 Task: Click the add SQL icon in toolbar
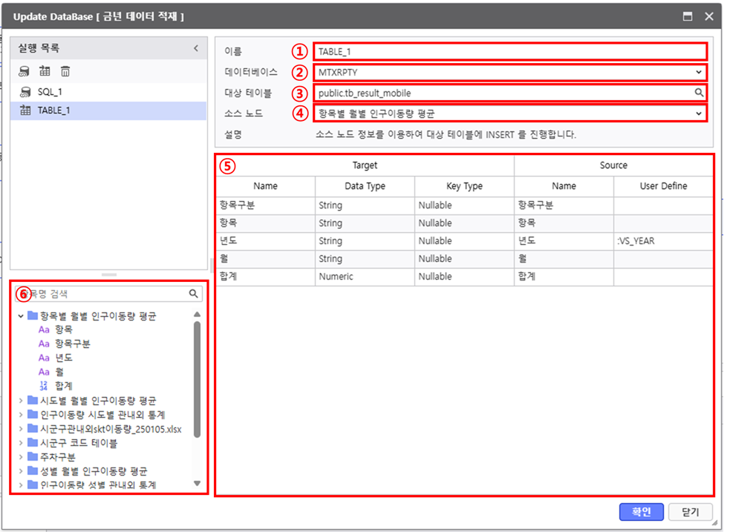tap(25, 71)
